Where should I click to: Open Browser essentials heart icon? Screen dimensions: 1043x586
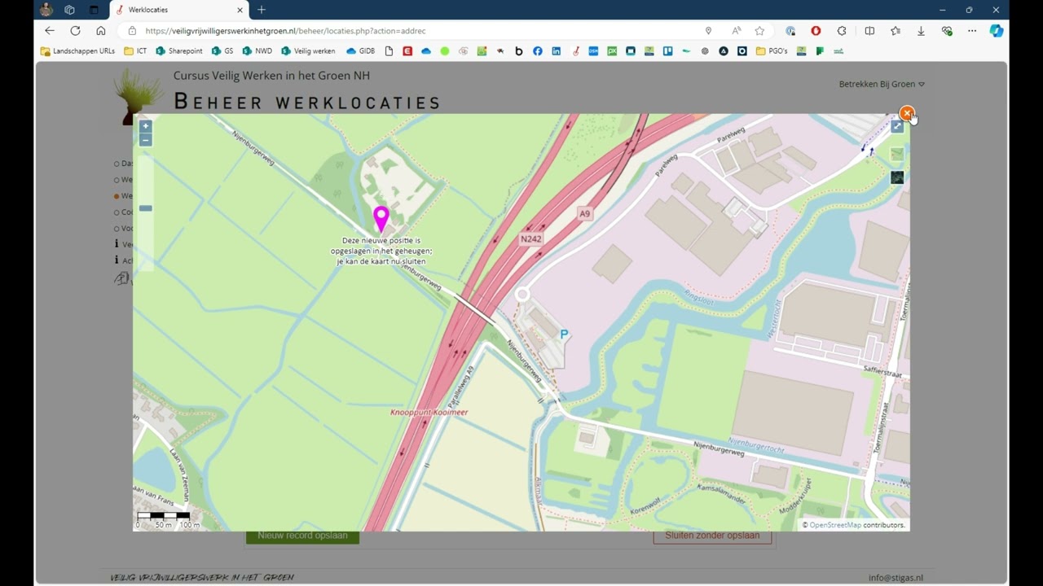[x=947, y=31]
